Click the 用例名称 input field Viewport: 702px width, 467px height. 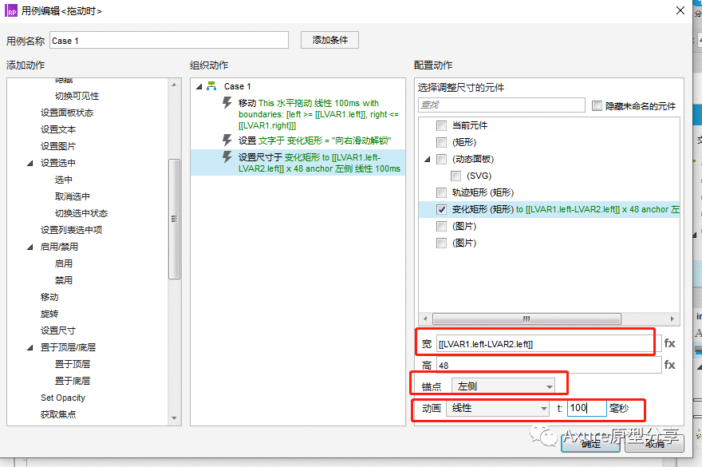coord(169,41)
